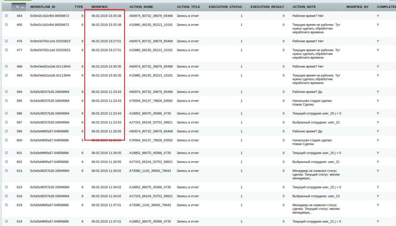Screen dimensions: 396x226
Task: Click execution status 1 in row 616
Action: click(x=241, y=196)
